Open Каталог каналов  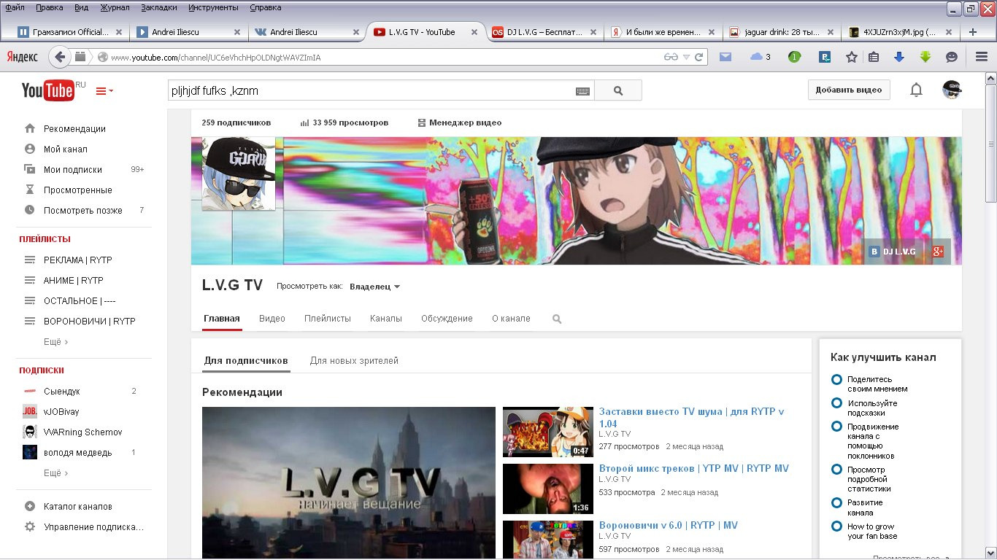78,506
